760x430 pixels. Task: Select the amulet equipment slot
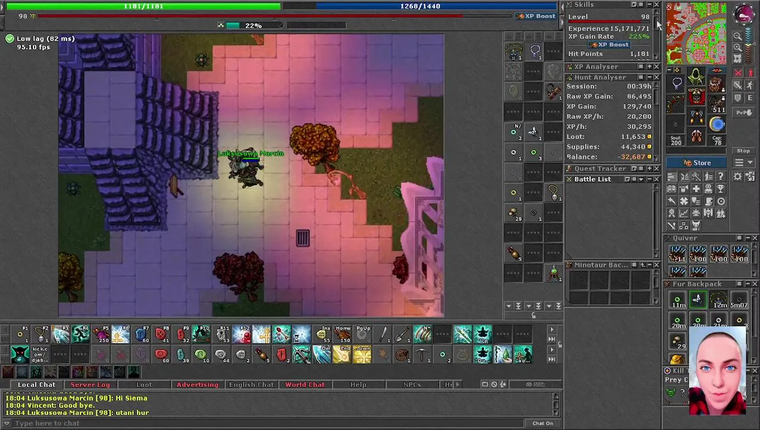coord(676,82)
